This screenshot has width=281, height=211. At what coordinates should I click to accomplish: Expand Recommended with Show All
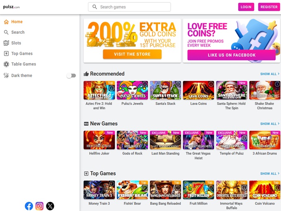(x=270, y=74)
